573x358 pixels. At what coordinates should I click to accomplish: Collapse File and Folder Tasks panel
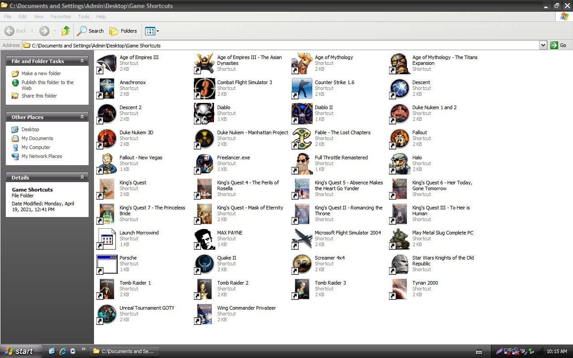(82, 61)
